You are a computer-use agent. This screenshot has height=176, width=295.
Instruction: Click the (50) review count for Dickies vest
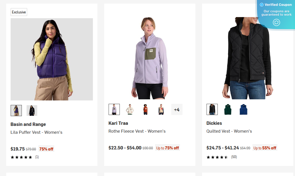(234, 157)
